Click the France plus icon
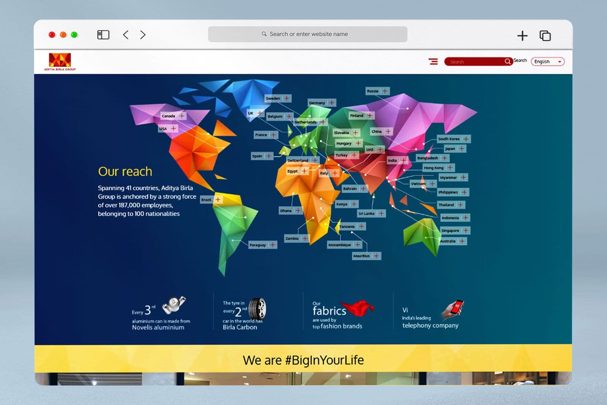This screenshot has width=607, height=405. pos(273,135)
